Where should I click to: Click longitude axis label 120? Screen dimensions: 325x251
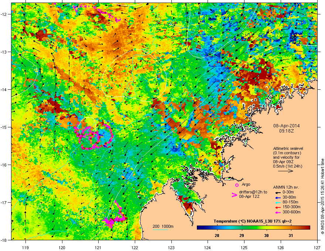(62, 247)
